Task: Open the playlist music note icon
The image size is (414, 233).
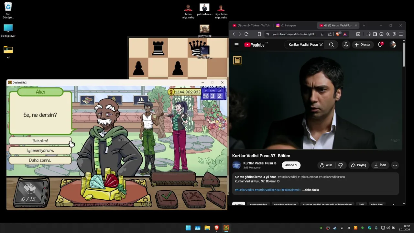Action: point(368,34)
